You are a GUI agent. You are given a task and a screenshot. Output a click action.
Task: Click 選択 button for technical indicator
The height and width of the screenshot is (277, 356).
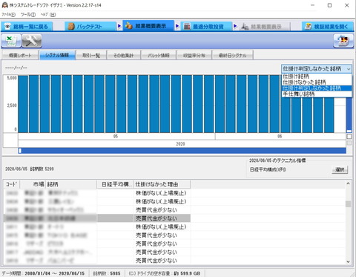tap(340, 170)
